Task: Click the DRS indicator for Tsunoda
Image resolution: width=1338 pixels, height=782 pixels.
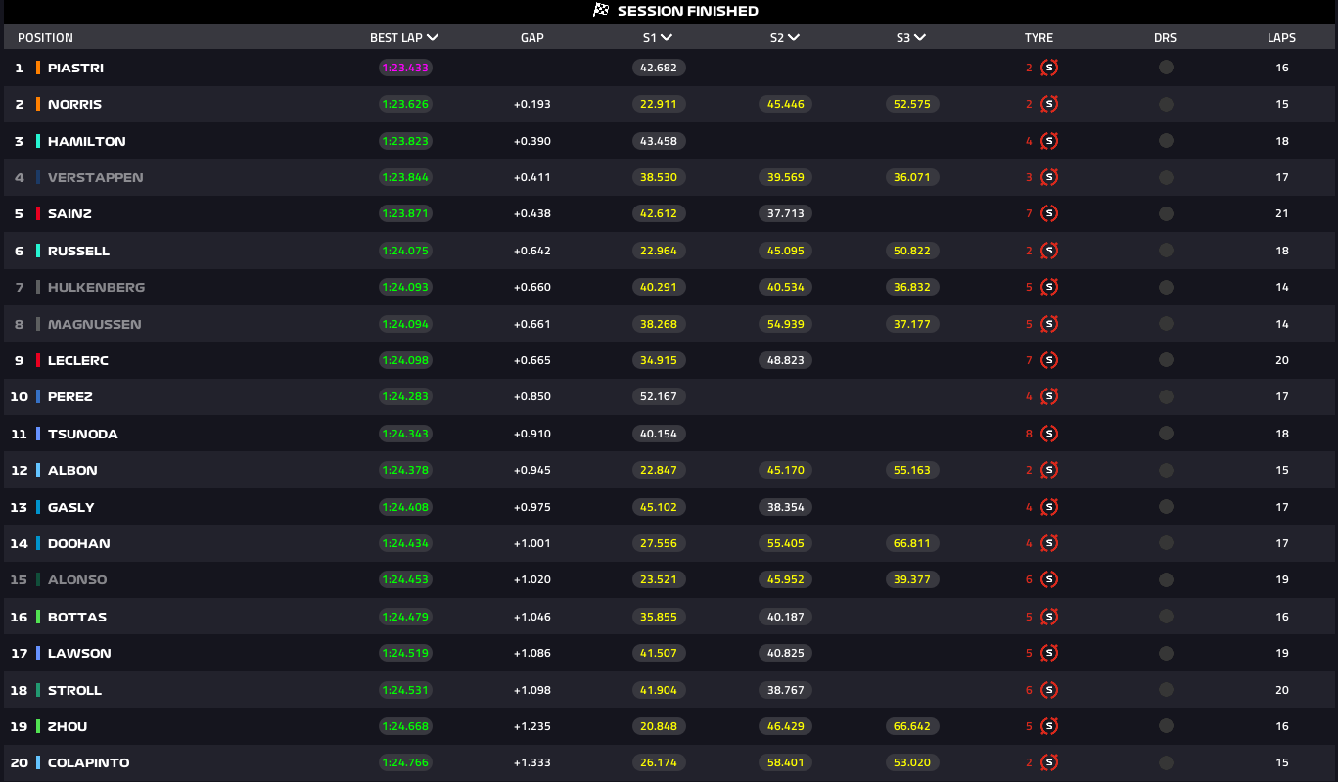Action: pos(1166,434)
